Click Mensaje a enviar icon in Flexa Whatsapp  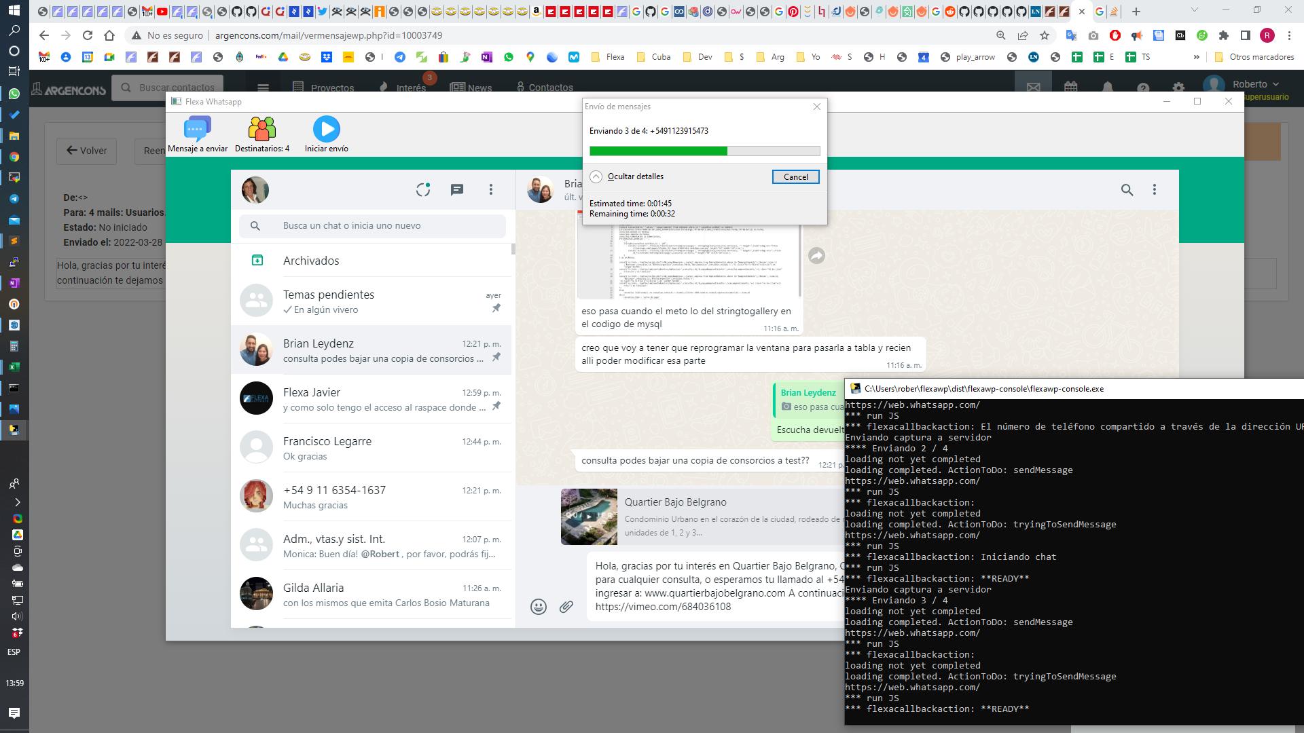(198, 134)
